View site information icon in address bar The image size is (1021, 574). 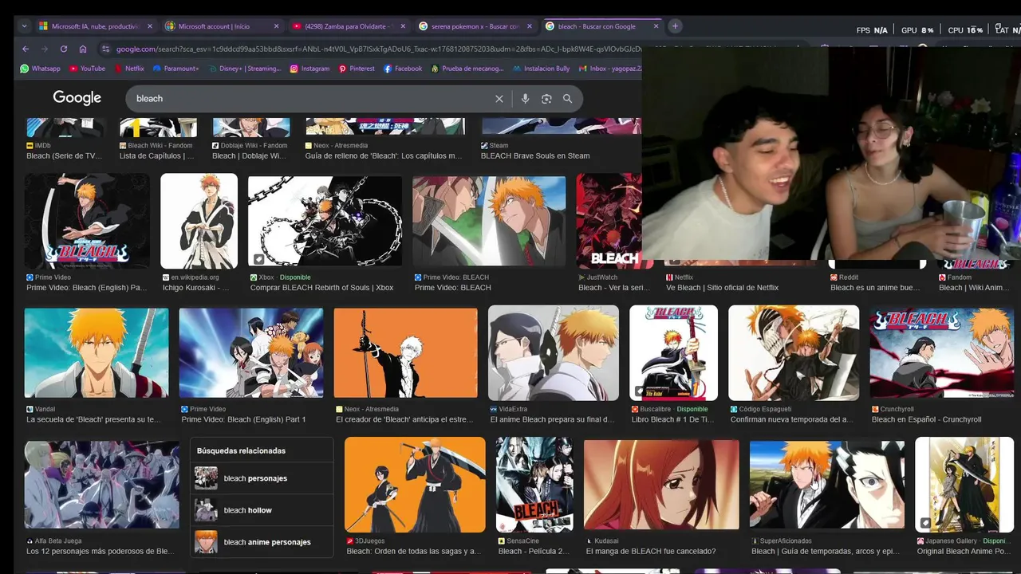[x=105, y=49]
